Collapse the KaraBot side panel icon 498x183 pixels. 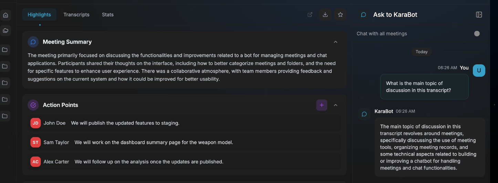coord(479,14)
